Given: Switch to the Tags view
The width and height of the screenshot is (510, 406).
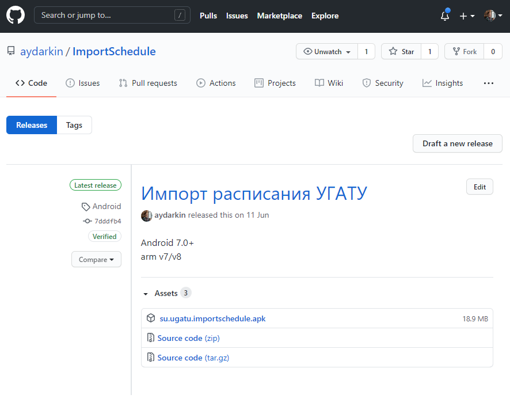Looking at the screenshot, I should tap(74, 125).
